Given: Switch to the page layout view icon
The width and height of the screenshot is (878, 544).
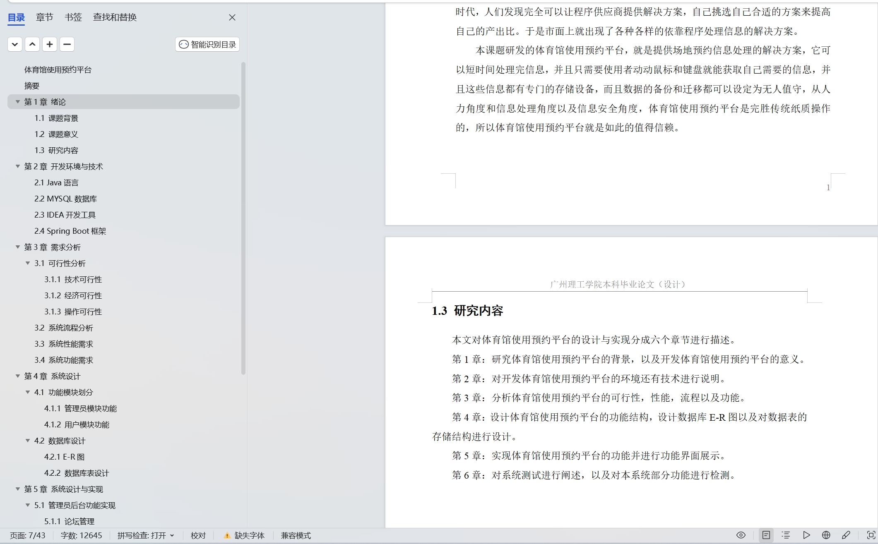Looking at the screenshot, I should (766, 535).
